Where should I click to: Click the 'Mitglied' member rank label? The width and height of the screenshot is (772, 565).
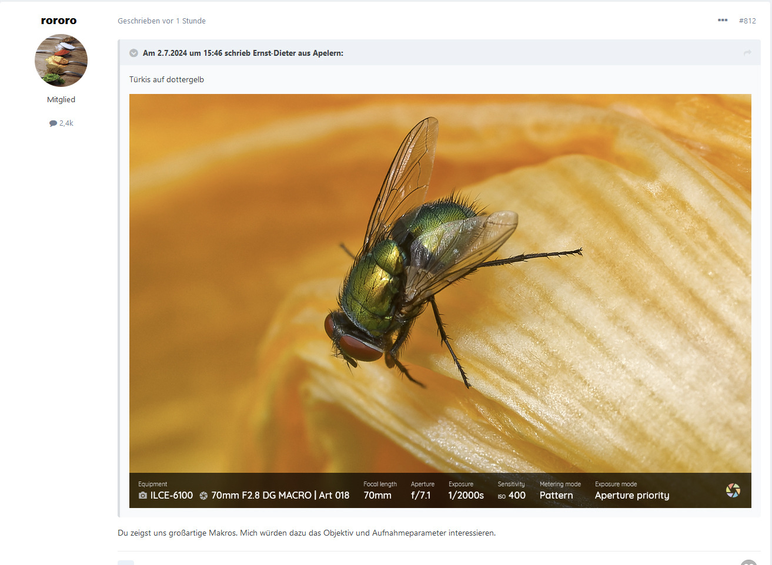click(61, 100)
